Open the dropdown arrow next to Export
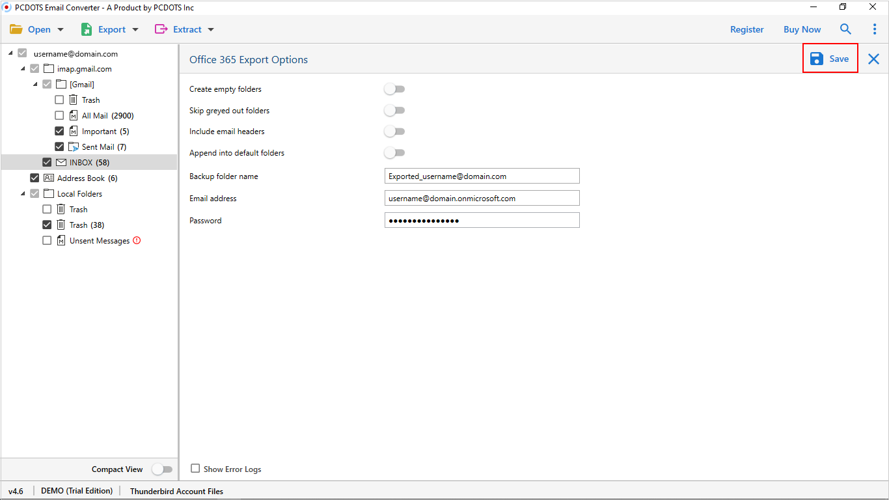 (135, 30)
